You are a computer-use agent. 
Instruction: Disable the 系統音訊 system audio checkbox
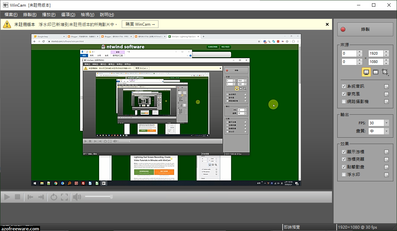point(344,86)
